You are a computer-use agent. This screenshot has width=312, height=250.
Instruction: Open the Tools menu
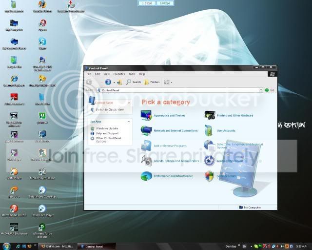point(132,74)
